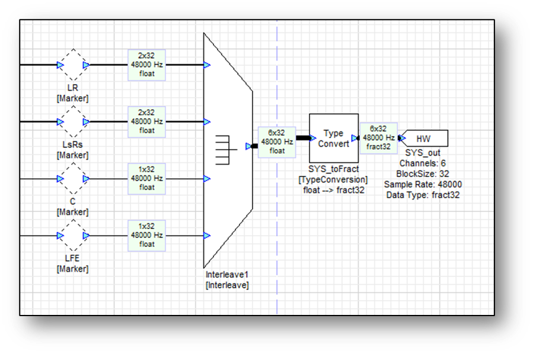Select the LR marker diamond block
This screenshot has width=533, height=354.
[73, 65]
